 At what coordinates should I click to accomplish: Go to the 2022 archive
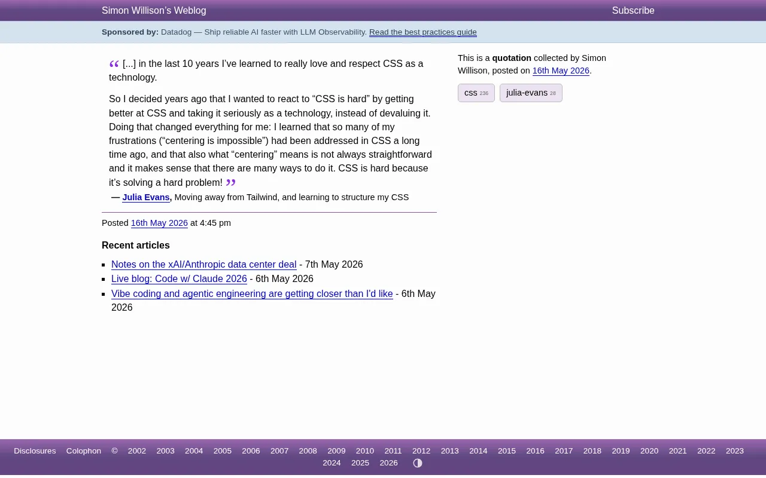pos(706,451)
